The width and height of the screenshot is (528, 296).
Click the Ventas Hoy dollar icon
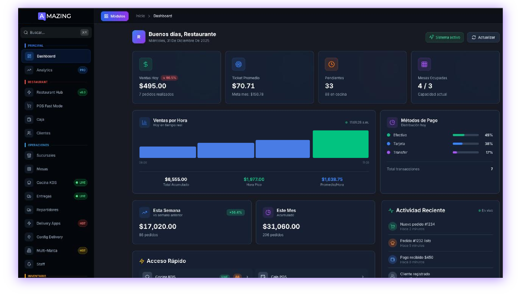click(x=145, y=64)
